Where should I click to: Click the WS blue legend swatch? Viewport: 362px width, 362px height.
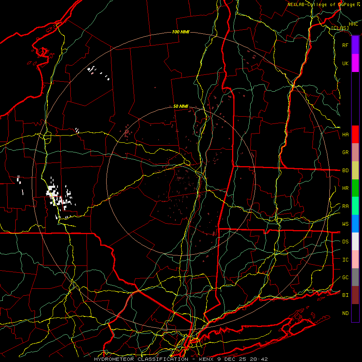click(x=355, y=224)
